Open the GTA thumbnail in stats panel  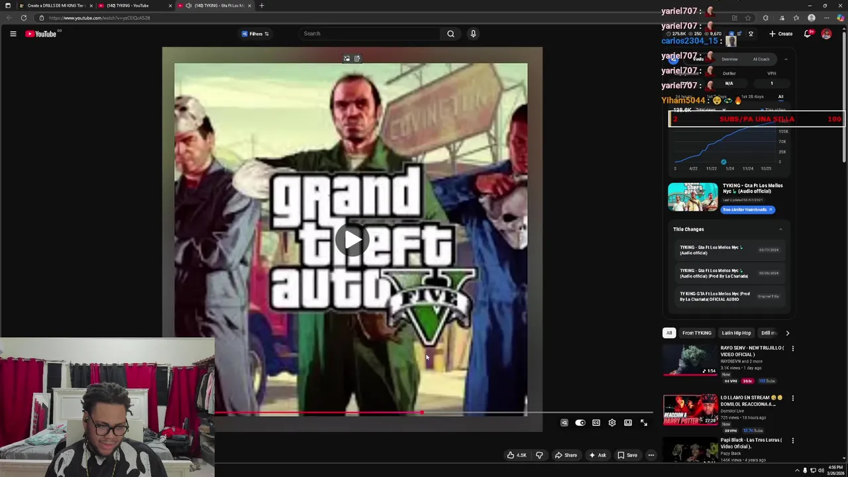point(692,197)
